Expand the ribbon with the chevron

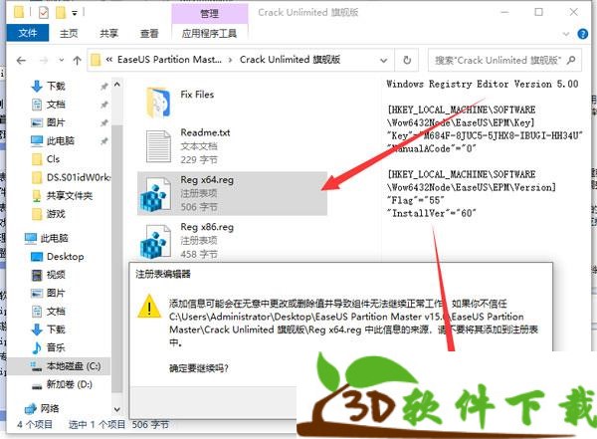tap(566, 34)
